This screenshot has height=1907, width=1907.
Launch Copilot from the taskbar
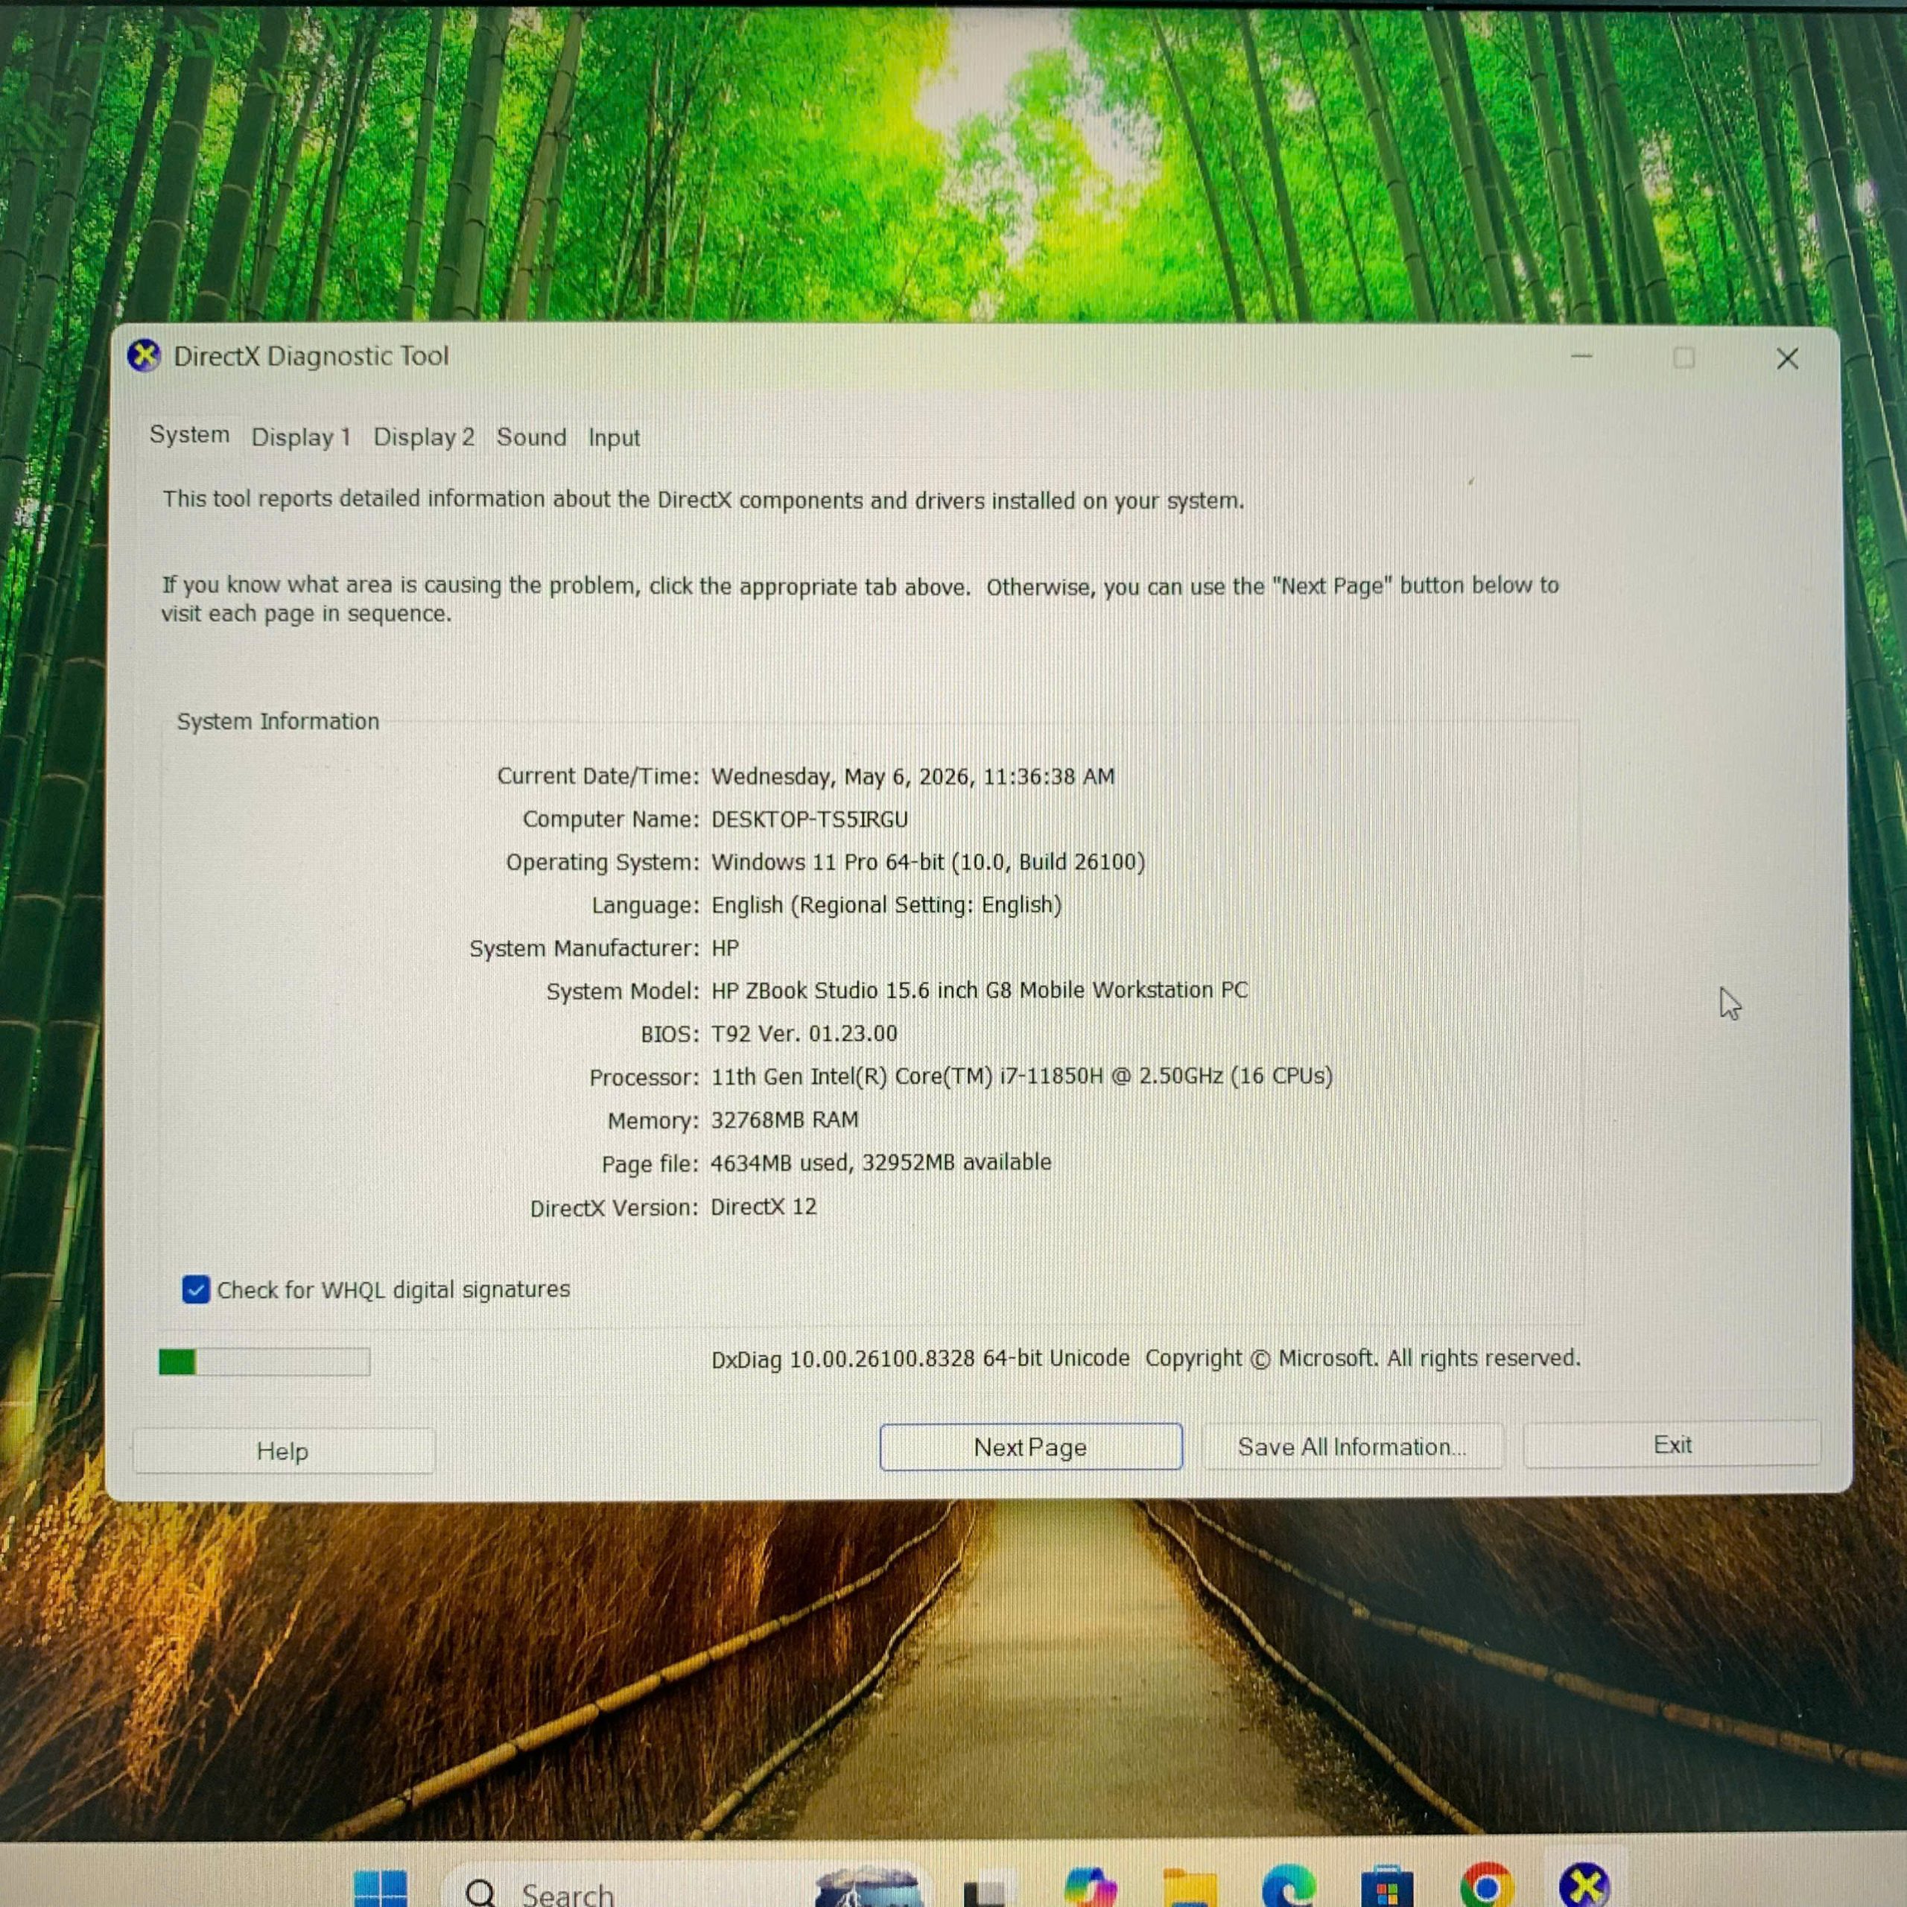pos(1090,1887)
